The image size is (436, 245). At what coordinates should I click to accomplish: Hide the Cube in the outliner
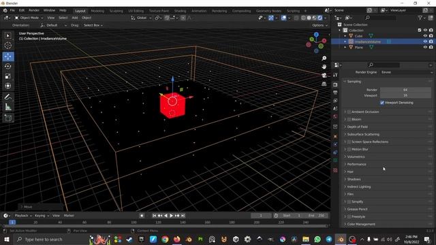tap(425, 36)
